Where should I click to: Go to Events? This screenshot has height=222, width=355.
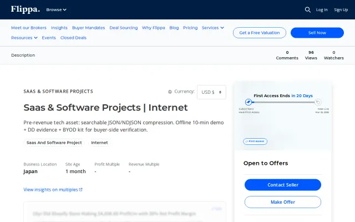coord(49,38)
